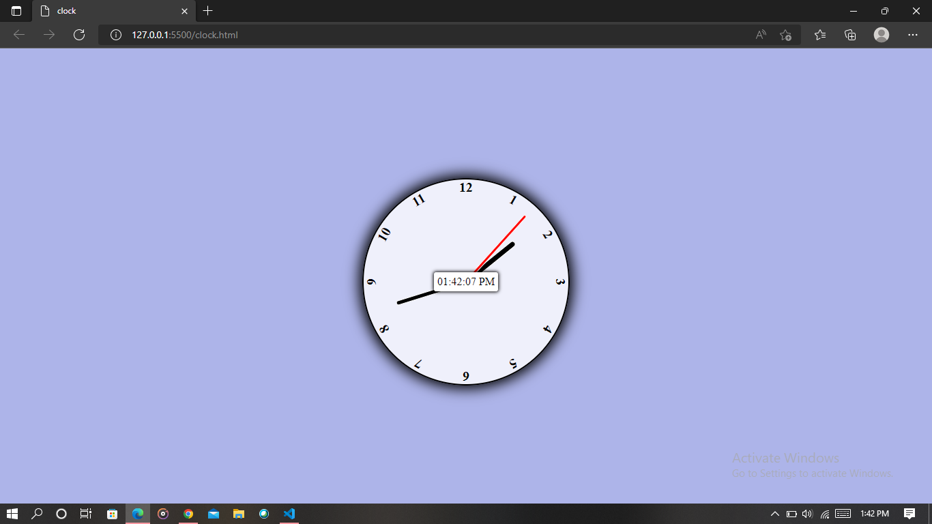Viewport: 932px width, 524px height.
Task: Open the touch keyboard icon
Action: coord(843,514)
